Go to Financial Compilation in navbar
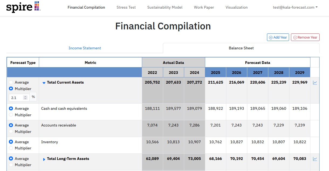Screen dimensions: 329x171 [86, 7]
